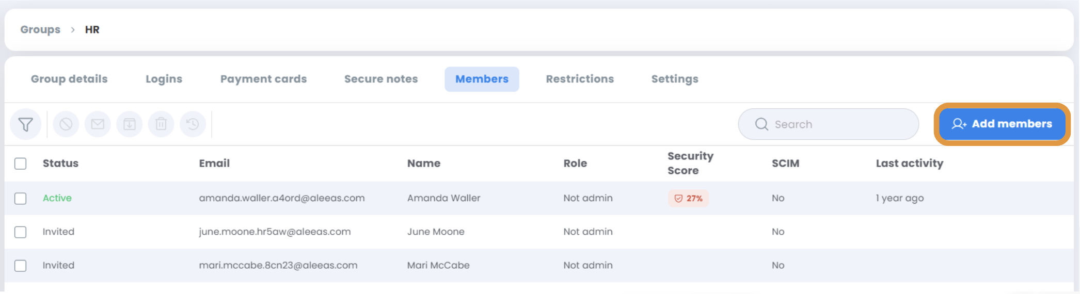Click the history clock icon

[193, 124]
